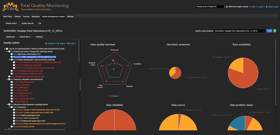Collapse 1.4 Structure of the diagnostic radiology facility
The width and height of the screenshot is (280, 135).
pyautogui.click(x=7, y=104)
